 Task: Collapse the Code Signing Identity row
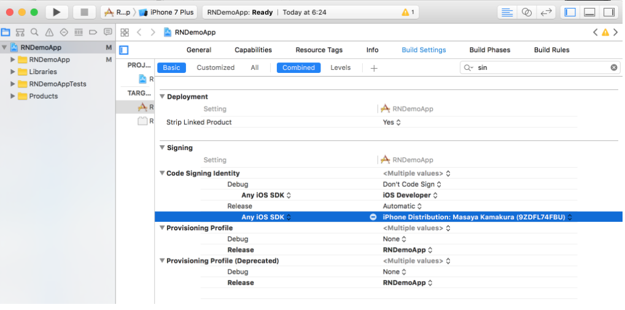click(x=162, y=173)
